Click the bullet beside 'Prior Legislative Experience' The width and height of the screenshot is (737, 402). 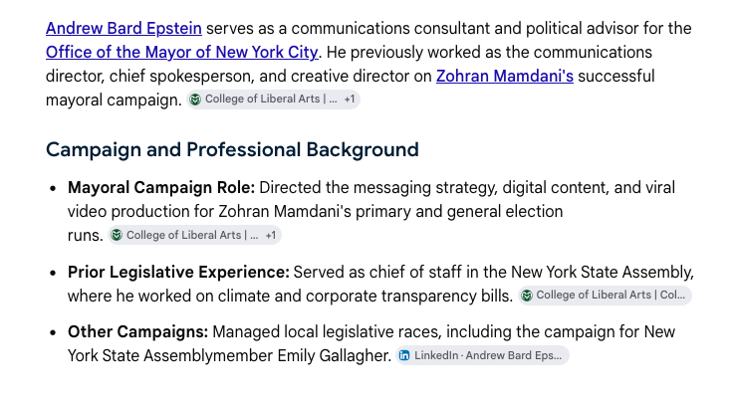coord(53,273)
